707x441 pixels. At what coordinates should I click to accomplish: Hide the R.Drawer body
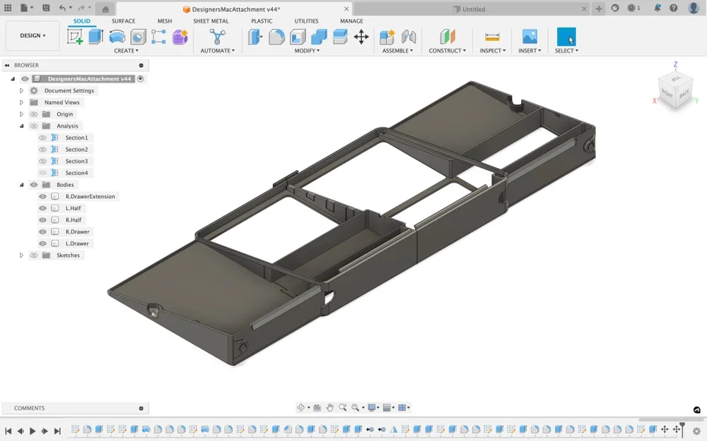(42, 231)
